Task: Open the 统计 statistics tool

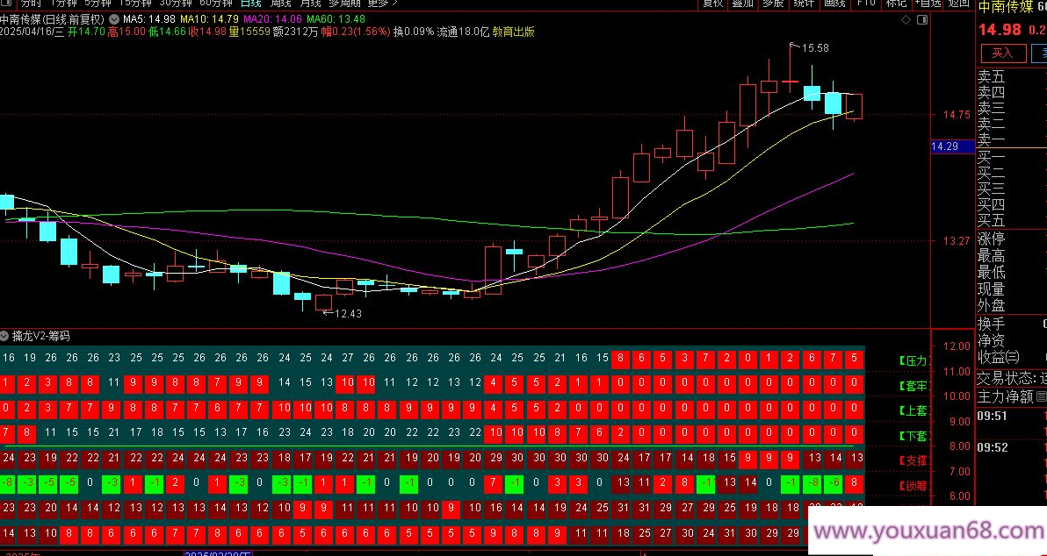Action: (803, 4)
